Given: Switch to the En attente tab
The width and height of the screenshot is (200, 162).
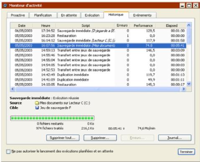Looking at the screenshot, I should click(x=69, y=15).
